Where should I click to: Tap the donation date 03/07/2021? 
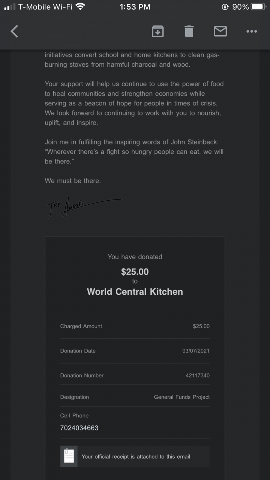196,351
